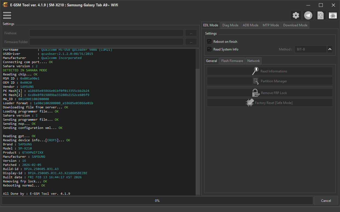Open the Telegram channel icon
The width and height of the screenshot is (340, 212).
(x=308, y=15)
